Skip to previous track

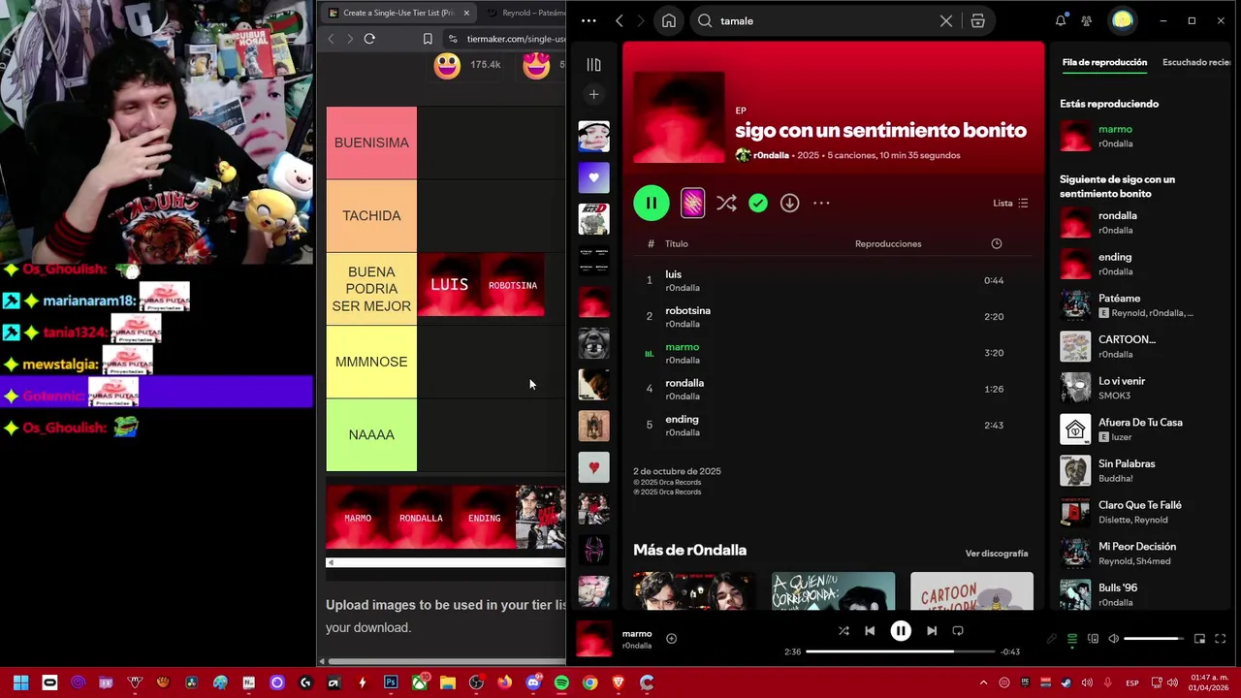click(870, 630)
